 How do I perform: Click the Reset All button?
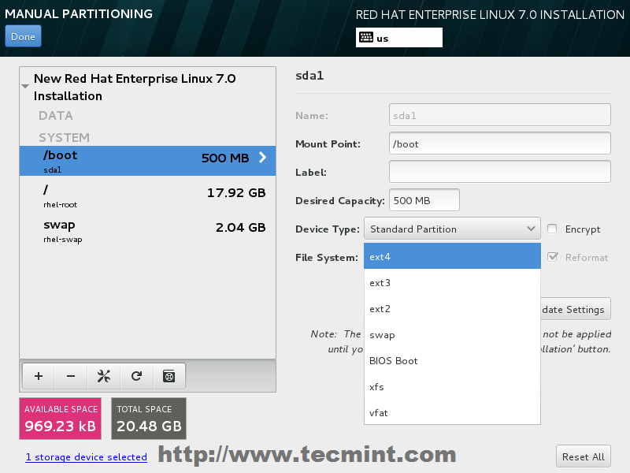584,456
